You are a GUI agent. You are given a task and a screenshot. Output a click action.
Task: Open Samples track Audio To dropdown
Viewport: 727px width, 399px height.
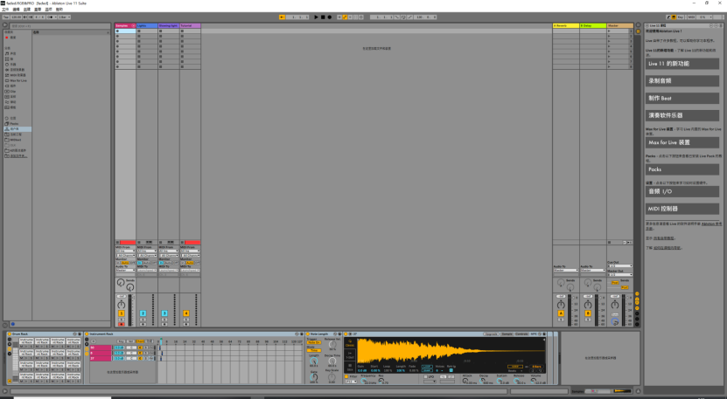(125, 271)
